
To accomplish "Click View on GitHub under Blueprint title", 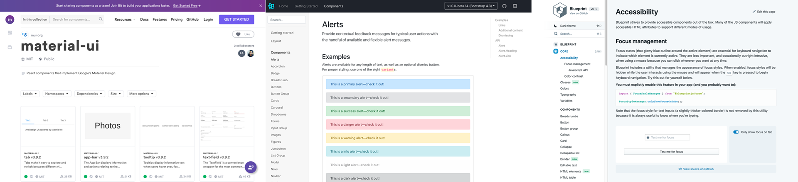I will tap(579, 13).
